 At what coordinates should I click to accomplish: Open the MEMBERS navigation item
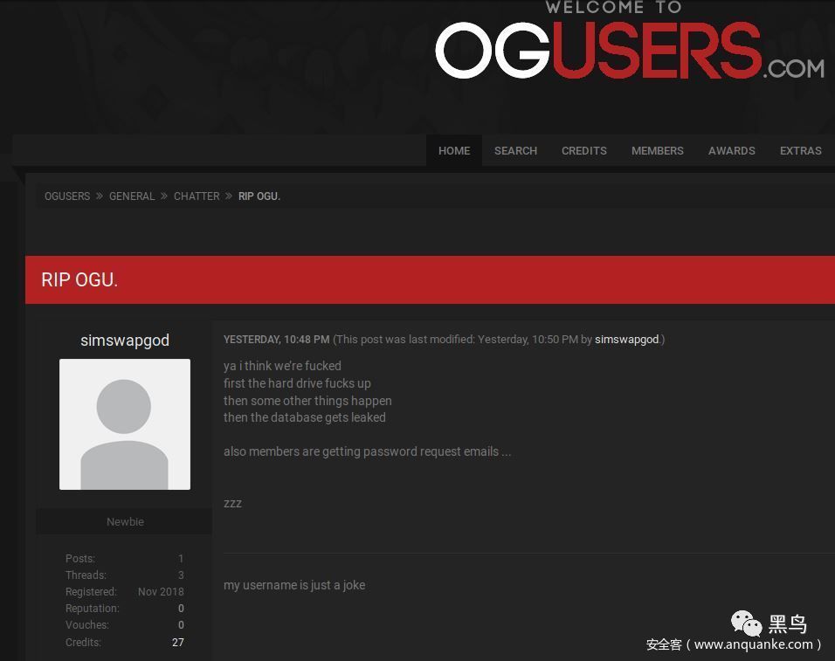[x=657, y=150]
